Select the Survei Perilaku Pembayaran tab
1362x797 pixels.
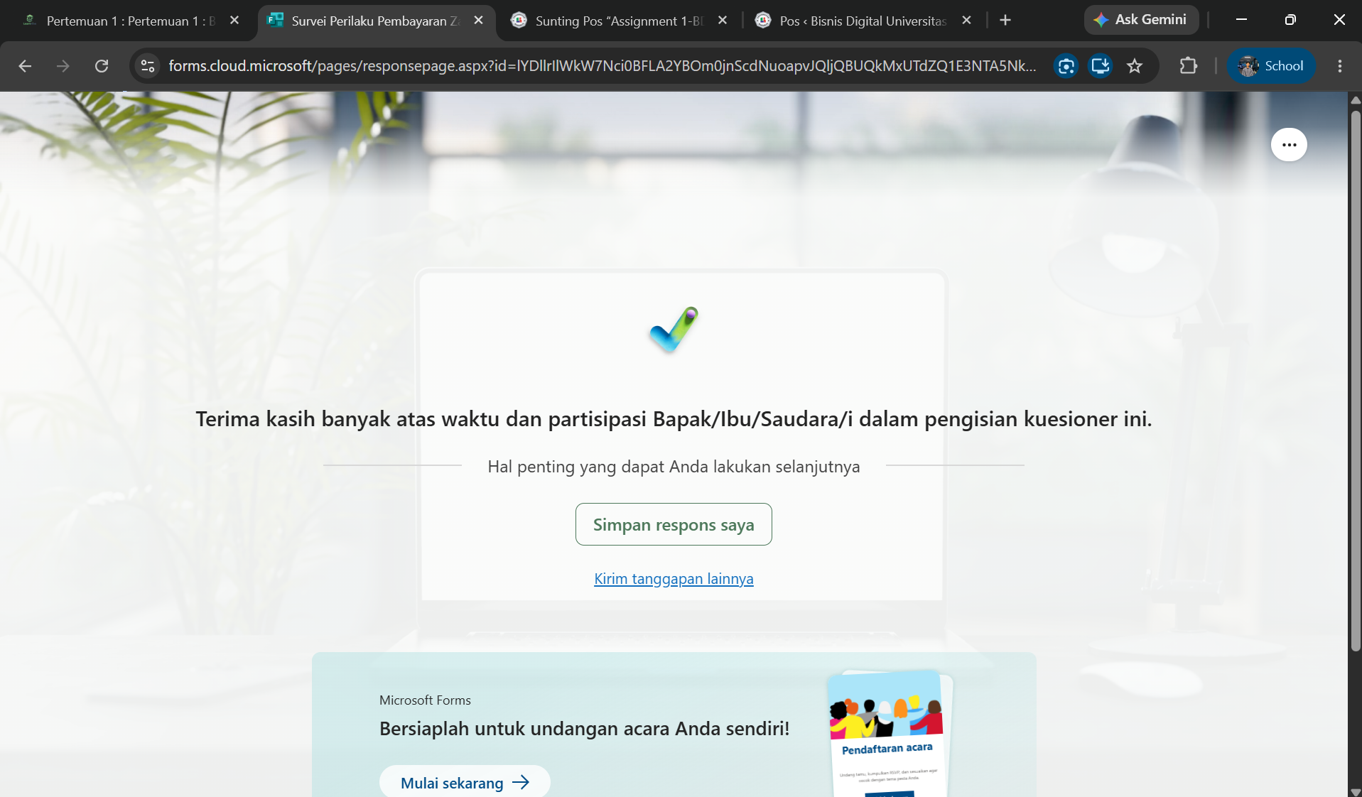(375, 21)
